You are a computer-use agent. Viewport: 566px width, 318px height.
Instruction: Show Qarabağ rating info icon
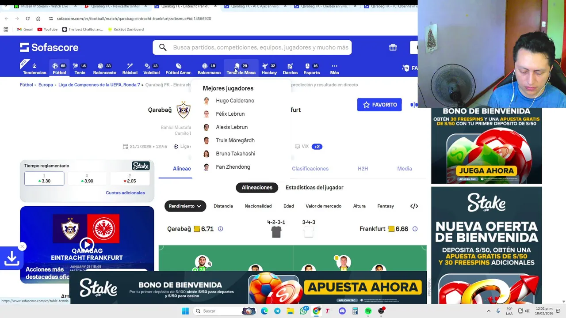220,229
